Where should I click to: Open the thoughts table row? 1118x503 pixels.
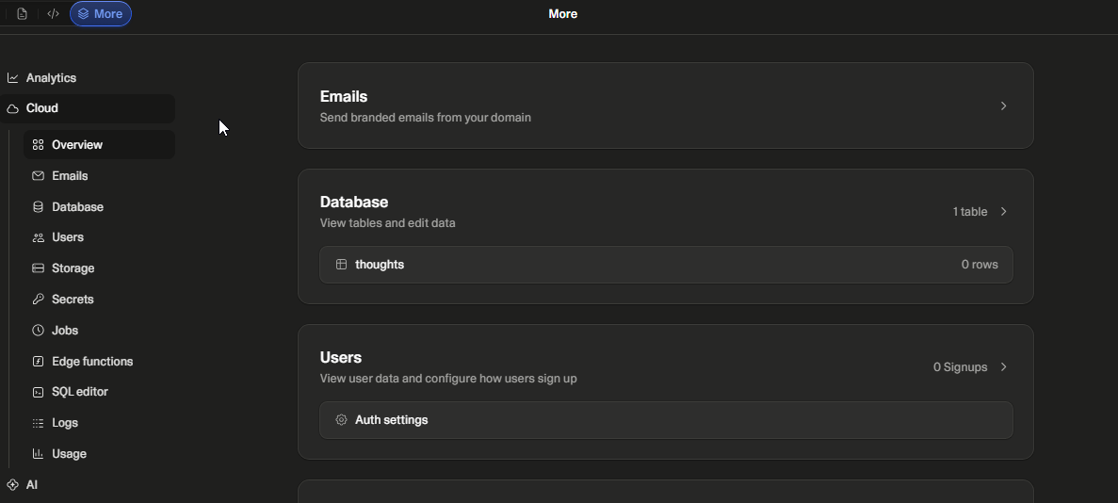(x=666, y=265)
